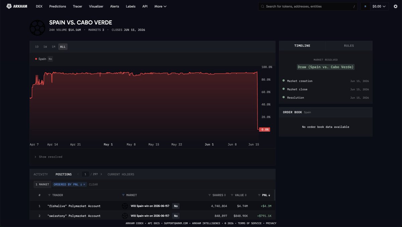Click the red 0.0% chart value label
This screenshot has height=227, width=402.
click(264, 130)
